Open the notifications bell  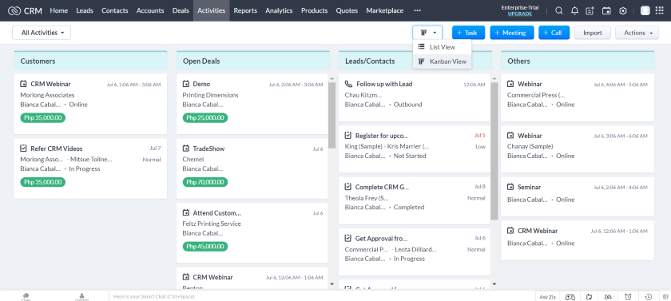pos(574,10)
